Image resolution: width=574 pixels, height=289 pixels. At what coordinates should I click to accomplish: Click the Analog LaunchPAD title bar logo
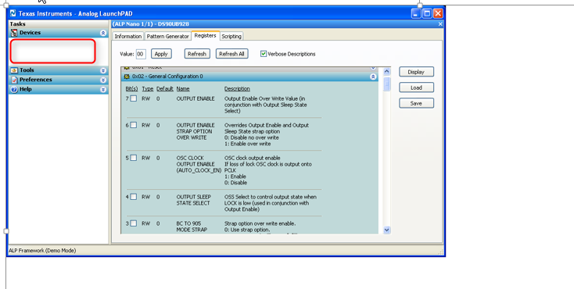click(x=13, y=13)
